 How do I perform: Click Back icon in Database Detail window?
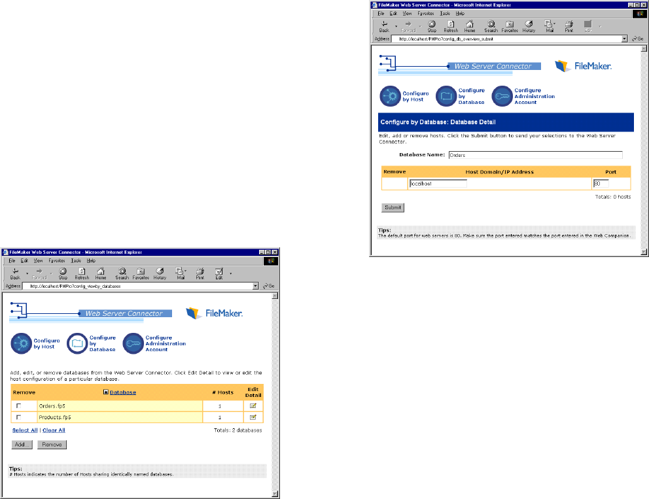[x=384, y=26]
